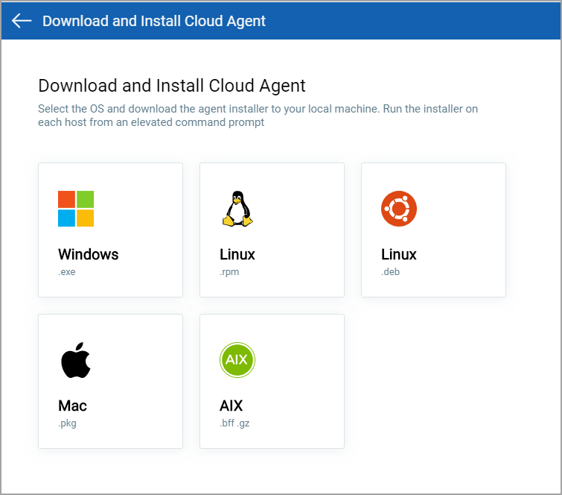
Task: Click the .deb file type label
Action: 391,272
